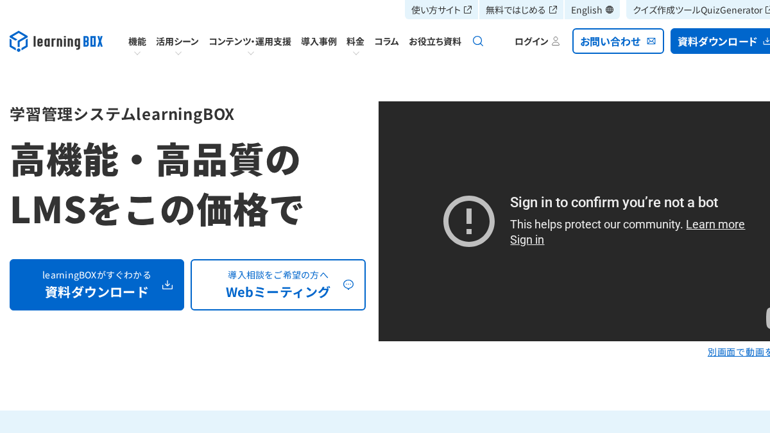This screenshot has width=770, height=433.
Task: Open the 料金 menu item
Action: click(x=355, y=41)
